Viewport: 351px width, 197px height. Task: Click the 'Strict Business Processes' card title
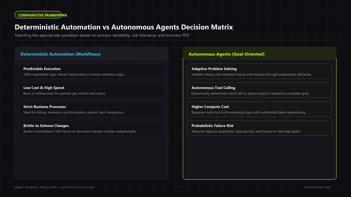(x=44, y=107)
